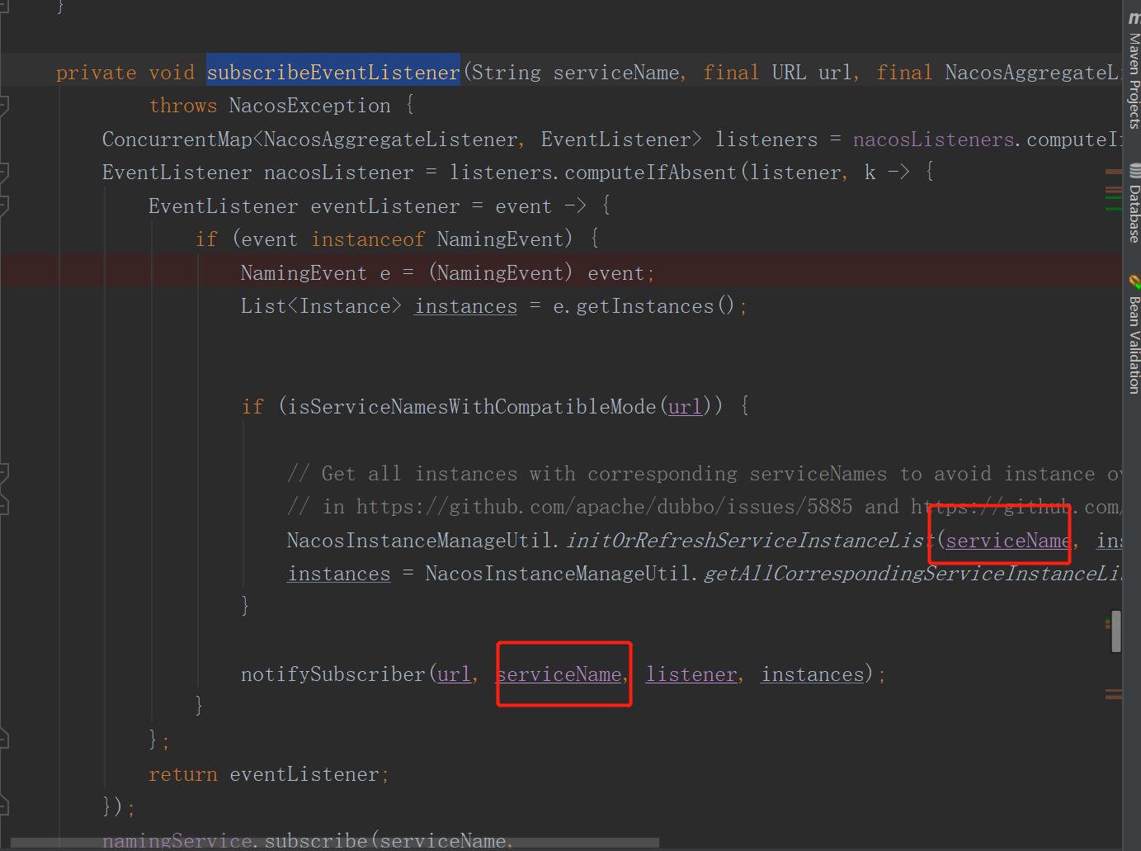Click 'String serviceName' method parameter
1141x851 pixels.
tap(576, 73)
